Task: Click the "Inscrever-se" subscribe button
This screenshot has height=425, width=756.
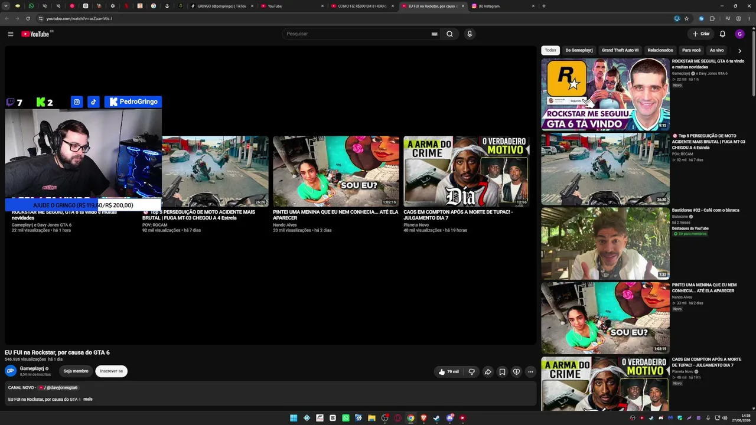Action: (112, 371)
